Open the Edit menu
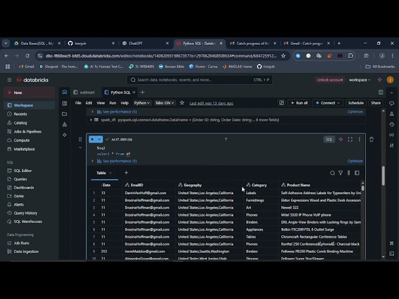The image size is (399, 299). pos(89,103)
